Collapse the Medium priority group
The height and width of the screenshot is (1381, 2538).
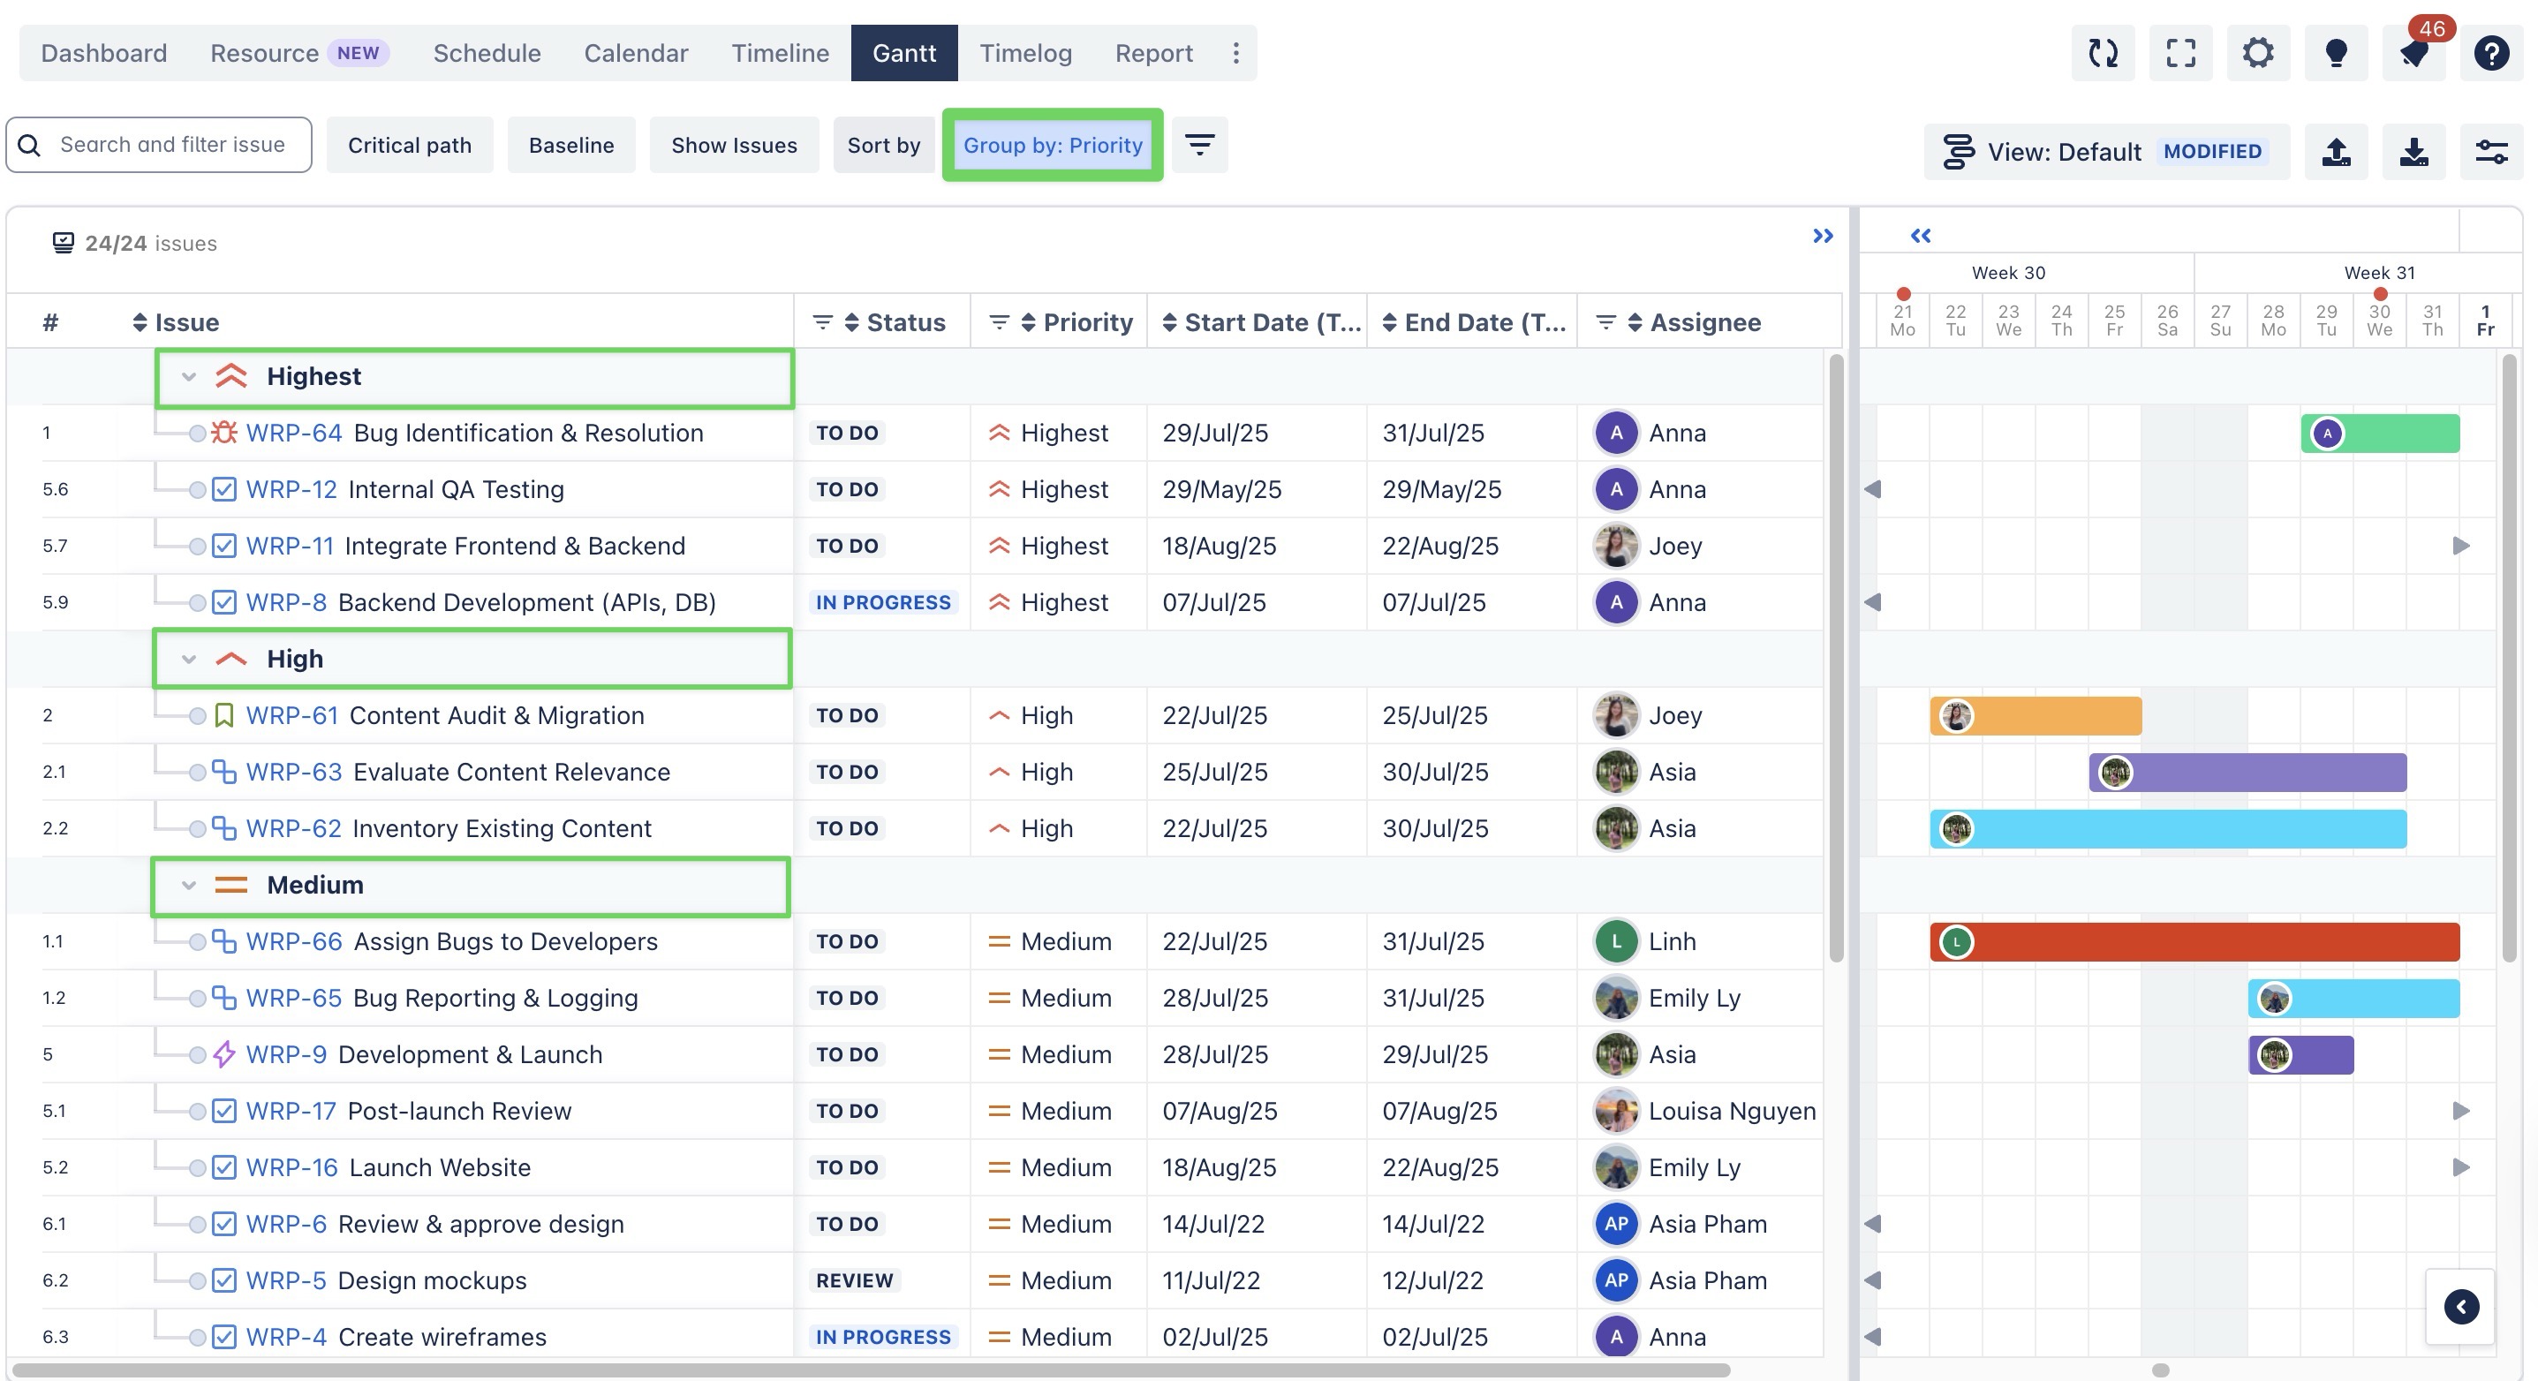click(189, 886)
